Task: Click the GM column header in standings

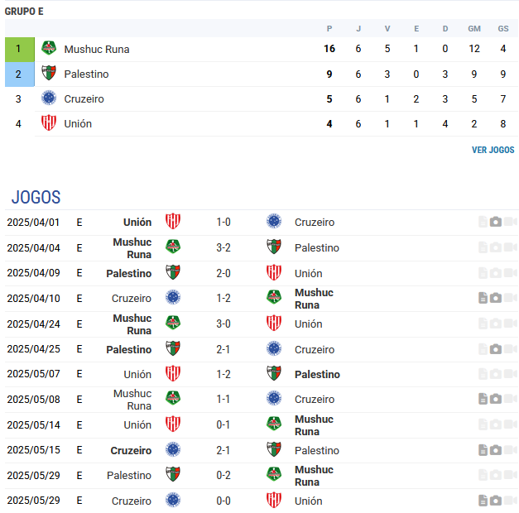Action: (x=474, y=29)
